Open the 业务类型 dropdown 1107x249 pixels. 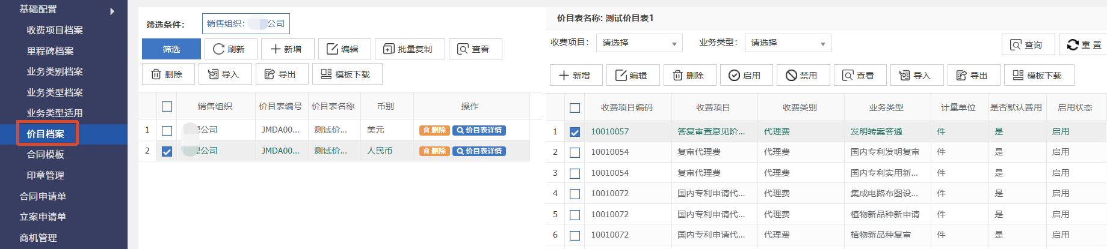click(x=788, y=43)
